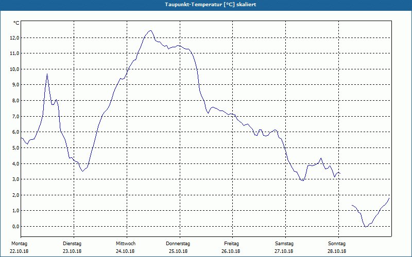Click the Donnerstag day label
This screenshot has height=257, width=412.
coord(178,244)
